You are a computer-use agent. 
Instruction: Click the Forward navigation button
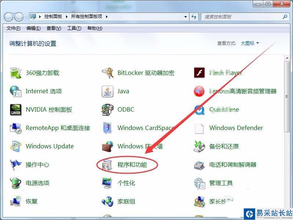[x=19, y=17]
